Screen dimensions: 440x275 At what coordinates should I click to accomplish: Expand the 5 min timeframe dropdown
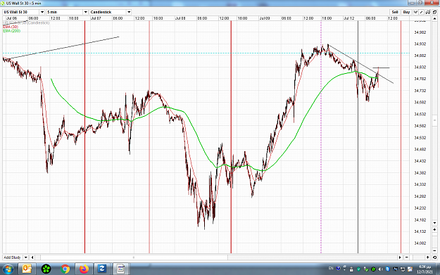[x=86, y=12]
